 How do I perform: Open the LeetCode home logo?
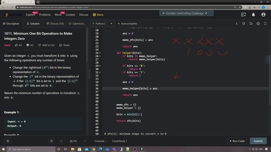pyautogui.click(x=13, y=15)
